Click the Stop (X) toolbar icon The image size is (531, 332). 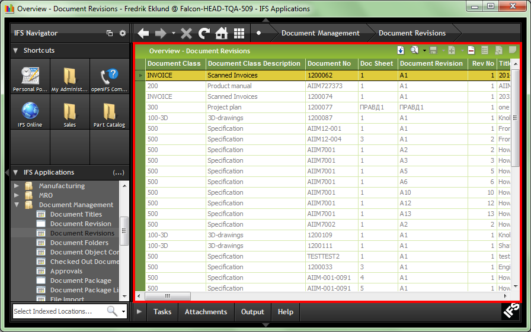click(186, 33)
